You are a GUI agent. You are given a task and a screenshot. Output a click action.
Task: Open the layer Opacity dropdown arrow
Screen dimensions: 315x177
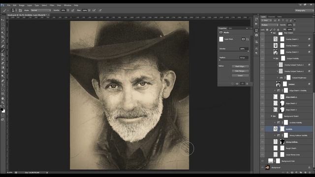point(294,25)
